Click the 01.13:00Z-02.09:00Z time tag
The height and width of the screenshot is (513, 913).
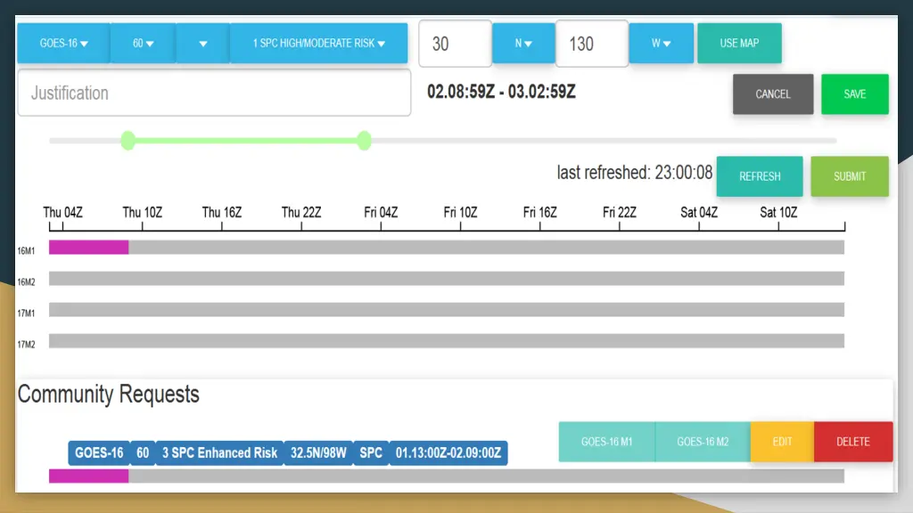[448, 453]
